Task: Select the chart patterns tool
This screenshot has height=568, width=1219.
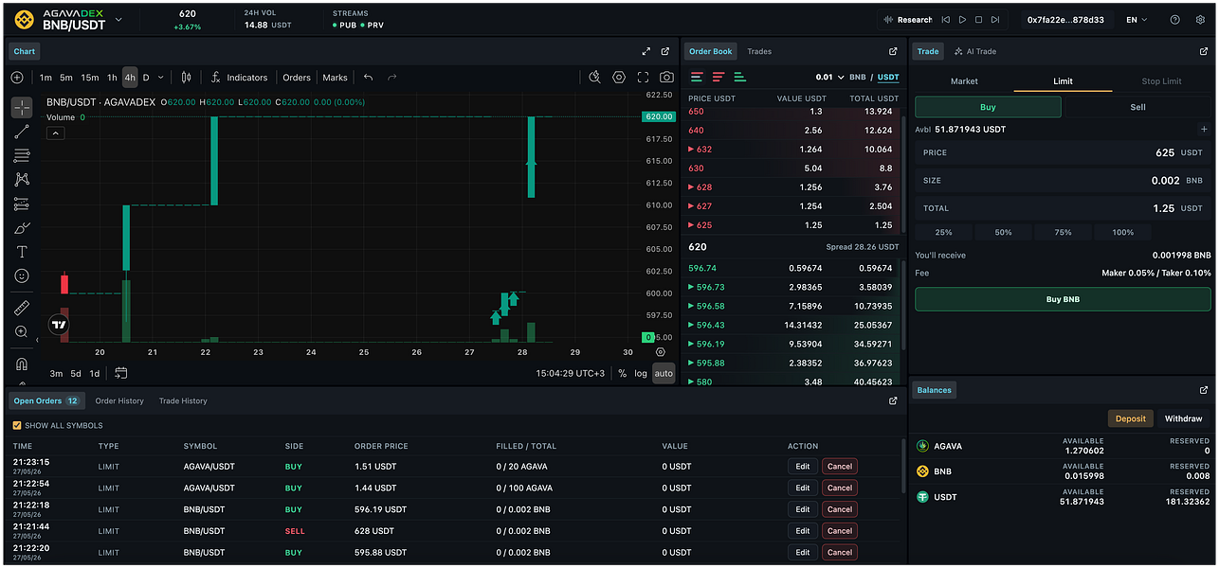Action: 21,179
